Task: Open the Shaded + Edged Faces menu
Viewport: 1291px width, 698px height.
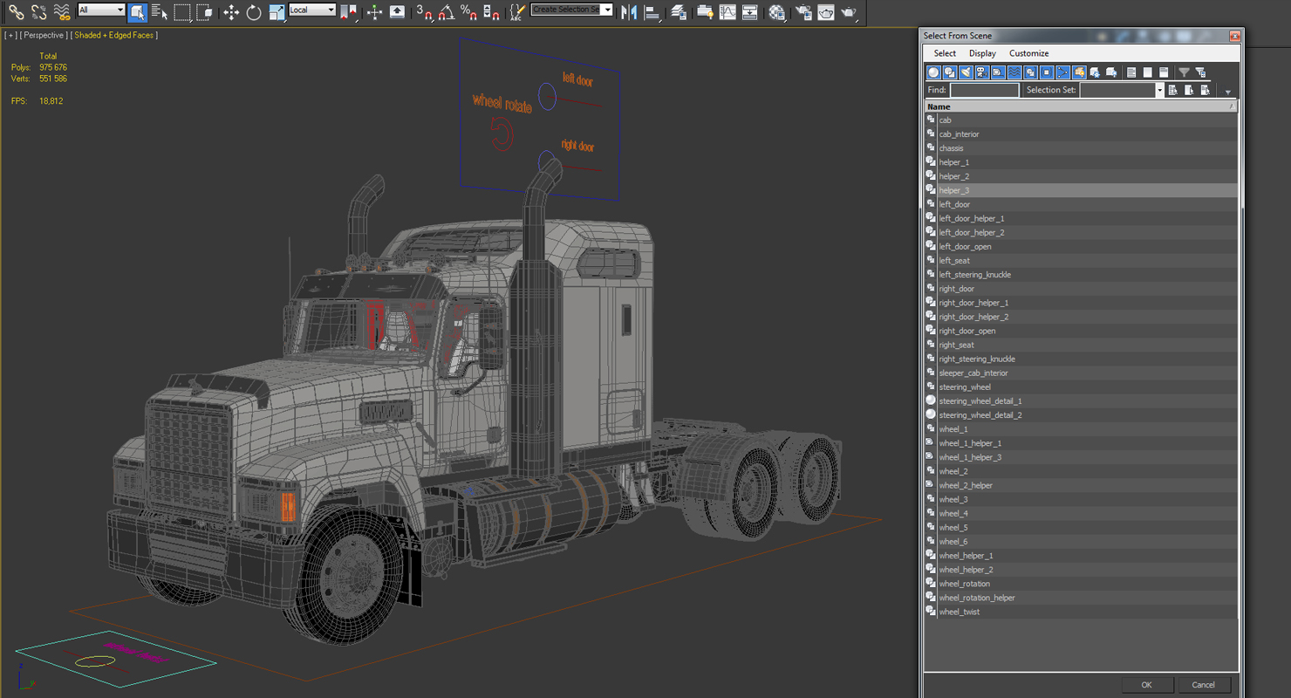Action: pos(114,35)
